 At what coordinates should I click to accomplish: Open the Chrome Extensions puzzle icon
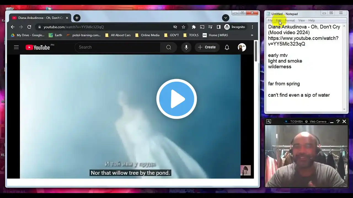tap(194, 27)
